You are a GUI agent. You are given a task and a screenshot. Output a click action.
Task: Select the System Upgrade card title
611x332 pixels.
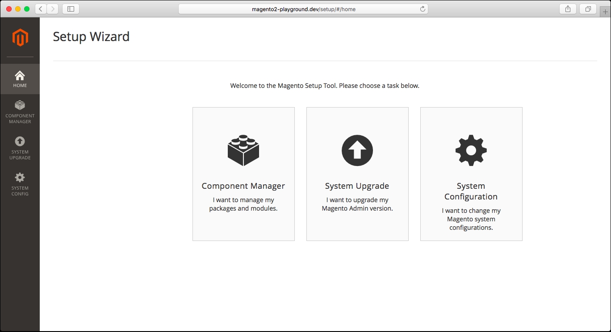coord(357,186)
